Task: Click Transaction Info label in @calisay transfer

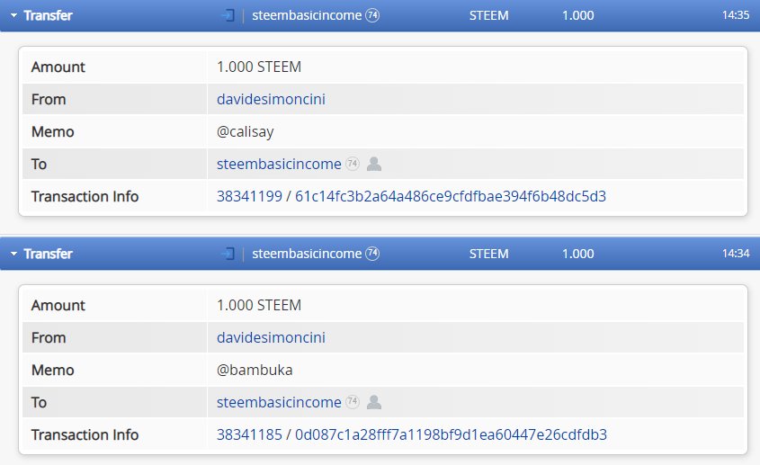Action: [x=85, y=196]
